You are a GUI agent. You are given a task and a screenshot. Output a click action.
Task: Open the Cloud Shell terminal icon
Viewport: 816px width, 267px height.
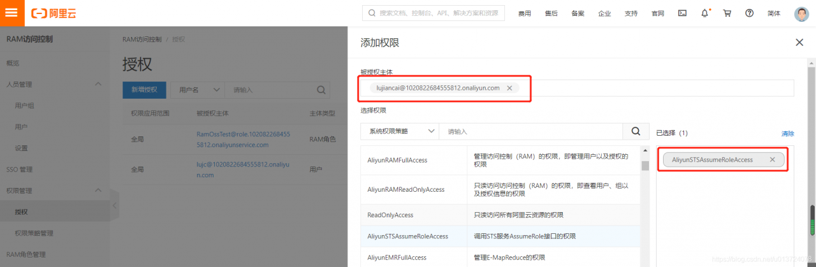[682, 13]
